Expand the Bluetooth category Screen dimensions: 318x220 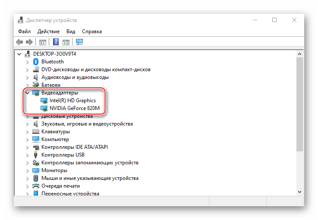[27, 62]
